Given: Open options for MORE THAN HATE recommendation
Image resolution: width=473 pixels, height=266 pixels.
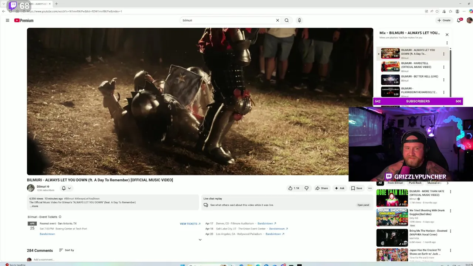Looking at the screenshot, I should click(x=450, y=192).
